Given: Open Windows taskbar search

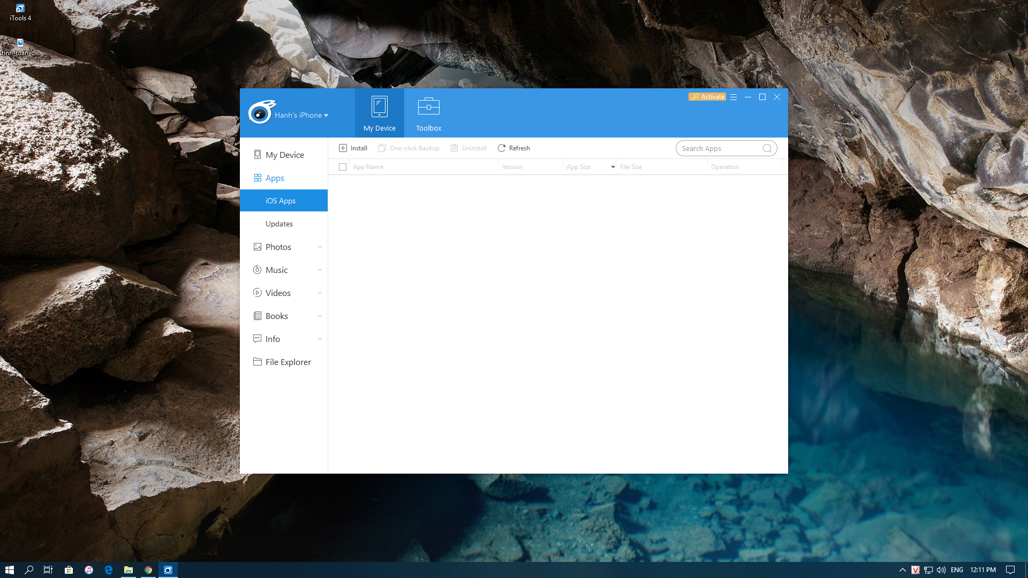Looking at the screenshot, I should click(29, 570).
